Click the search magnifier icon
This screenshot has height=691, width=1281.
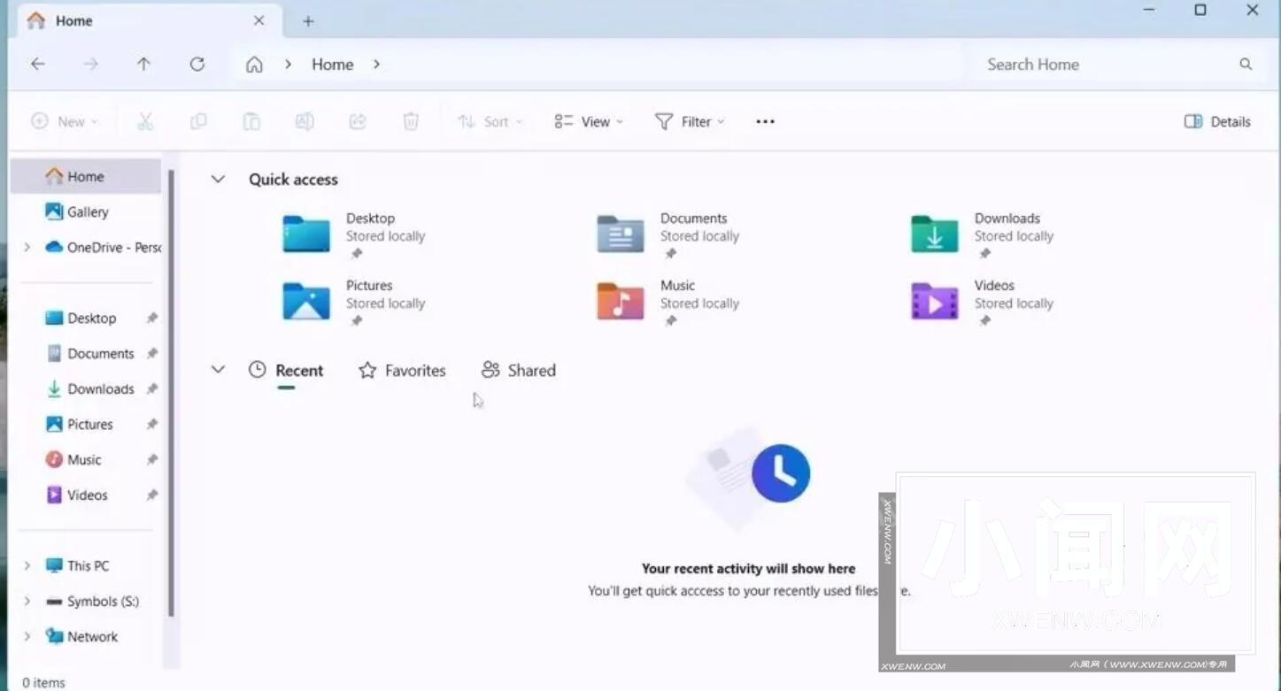click(x=1246, y=64)
